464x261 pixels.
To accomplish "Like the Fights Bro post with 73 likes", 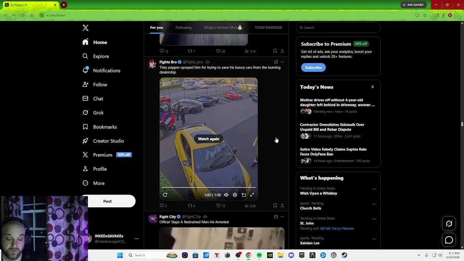I will coord(220,206).
